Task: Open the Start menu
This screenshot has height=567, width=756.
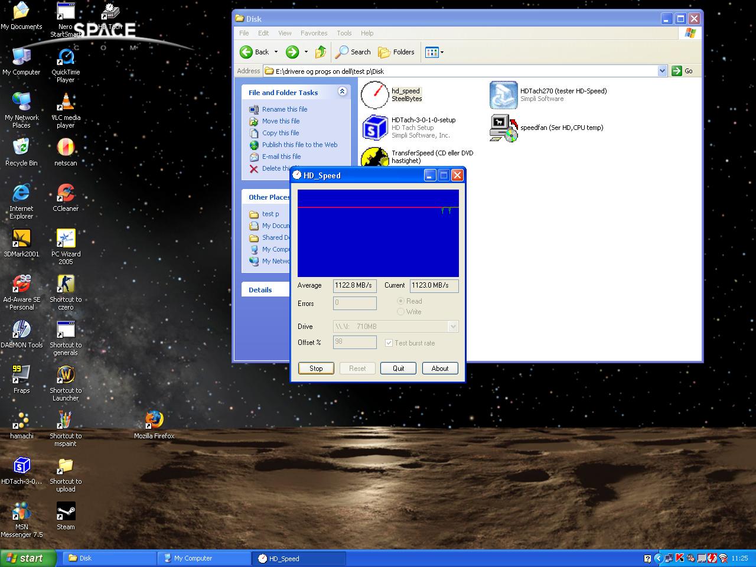Action: 28,558
